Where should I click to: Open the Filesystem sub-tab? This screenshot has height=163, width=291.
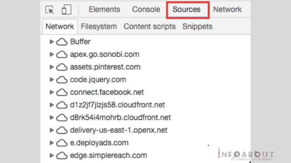click(x=99, y=27)
